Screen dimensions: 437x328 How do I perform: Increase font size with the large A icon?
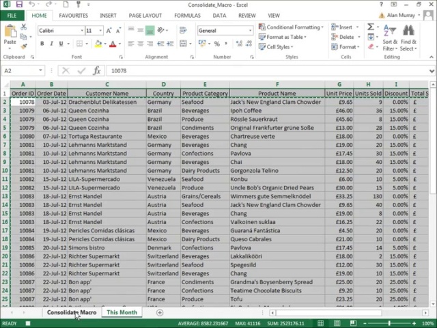point(109,30)
